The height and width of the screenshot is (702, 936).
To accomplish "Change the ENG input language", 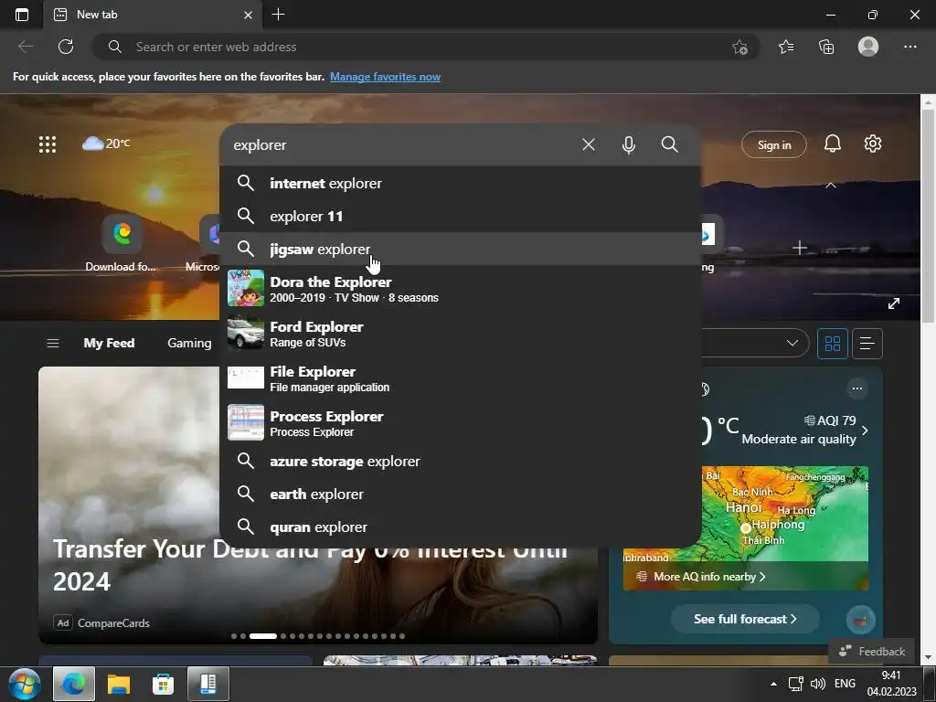I will [845, 684].
